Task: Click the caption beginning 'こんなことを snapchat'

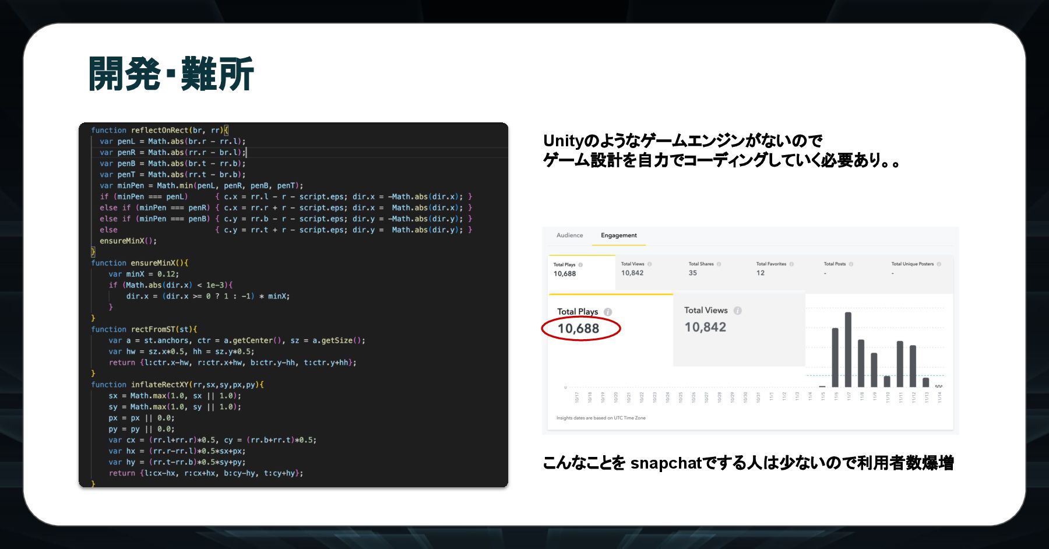Action: tap(748, 463)
